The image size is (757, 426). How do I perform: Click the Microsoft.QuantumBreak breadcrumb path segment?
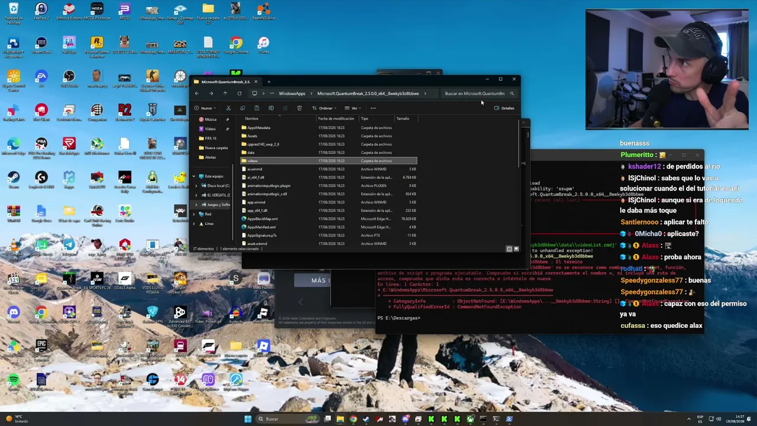point(368,93)
